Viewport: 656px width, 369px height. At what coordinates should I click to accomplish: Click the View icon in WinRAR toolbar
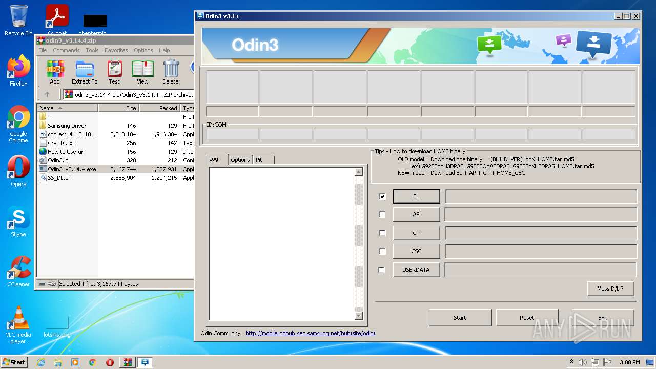pos(142,72)
